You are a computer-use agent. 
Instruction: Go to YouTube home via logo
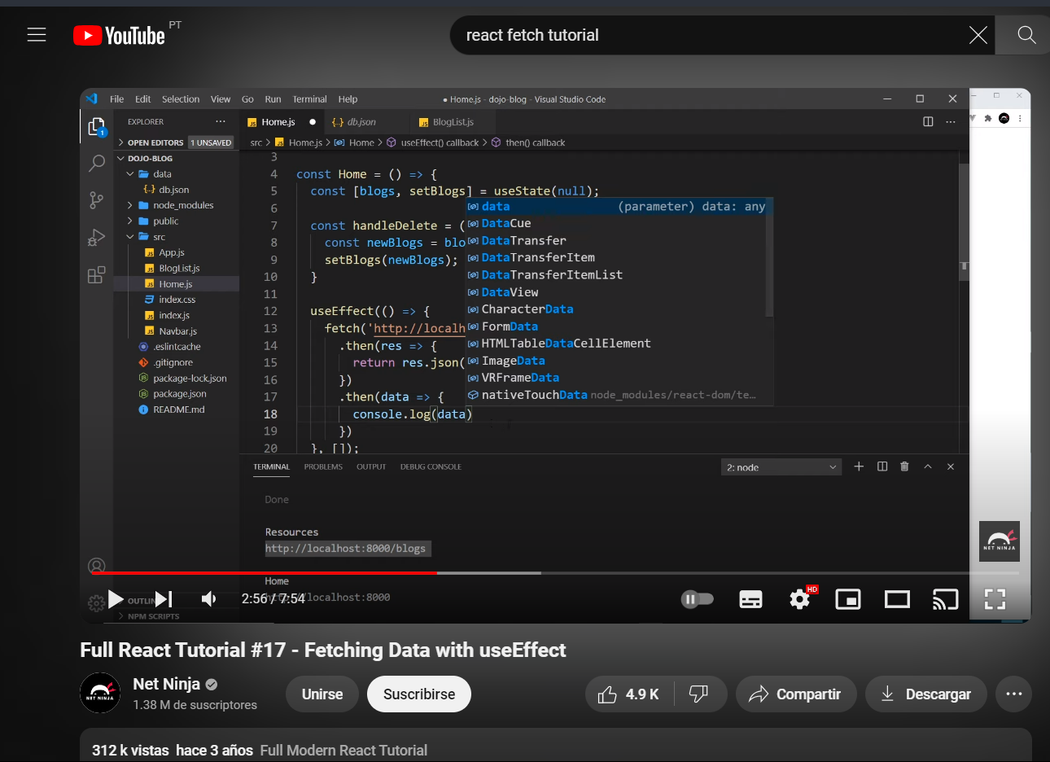(119, 35)
